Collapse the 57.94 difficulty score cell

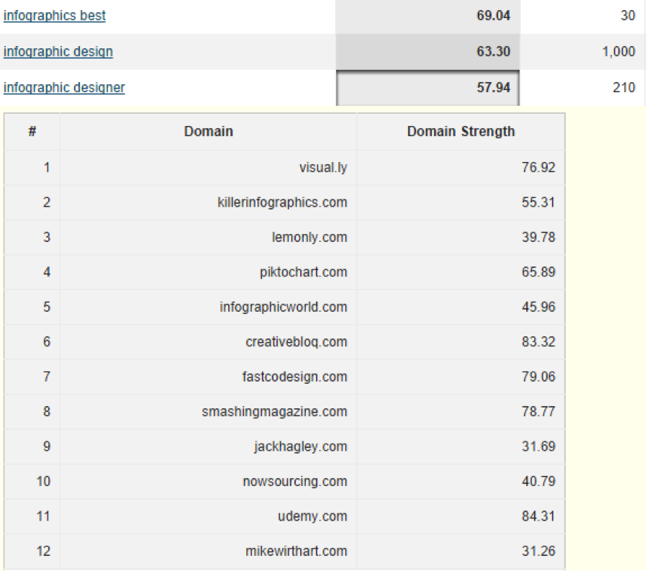428,88
